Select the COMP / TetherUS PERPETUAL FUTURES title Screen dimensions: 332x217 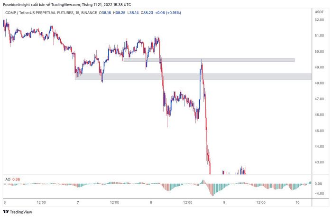click(37, 14)
